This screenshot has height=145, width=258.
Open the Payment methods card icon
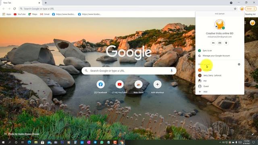point(220,43)
